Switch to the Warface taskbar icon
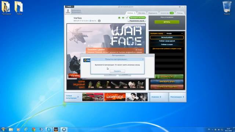The width and height of the screenshot is (235, 132). (56, 129)
